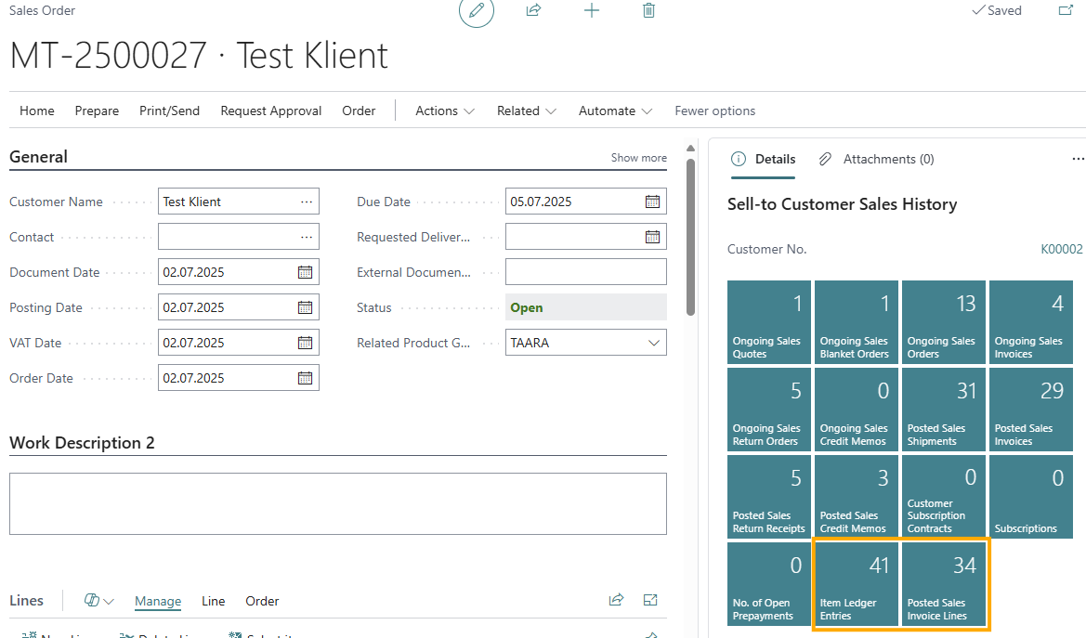The height and width of the screenshot is (638, 1086).
Task: Open the calendar for Posting Date
Action: tap(305, 307)
